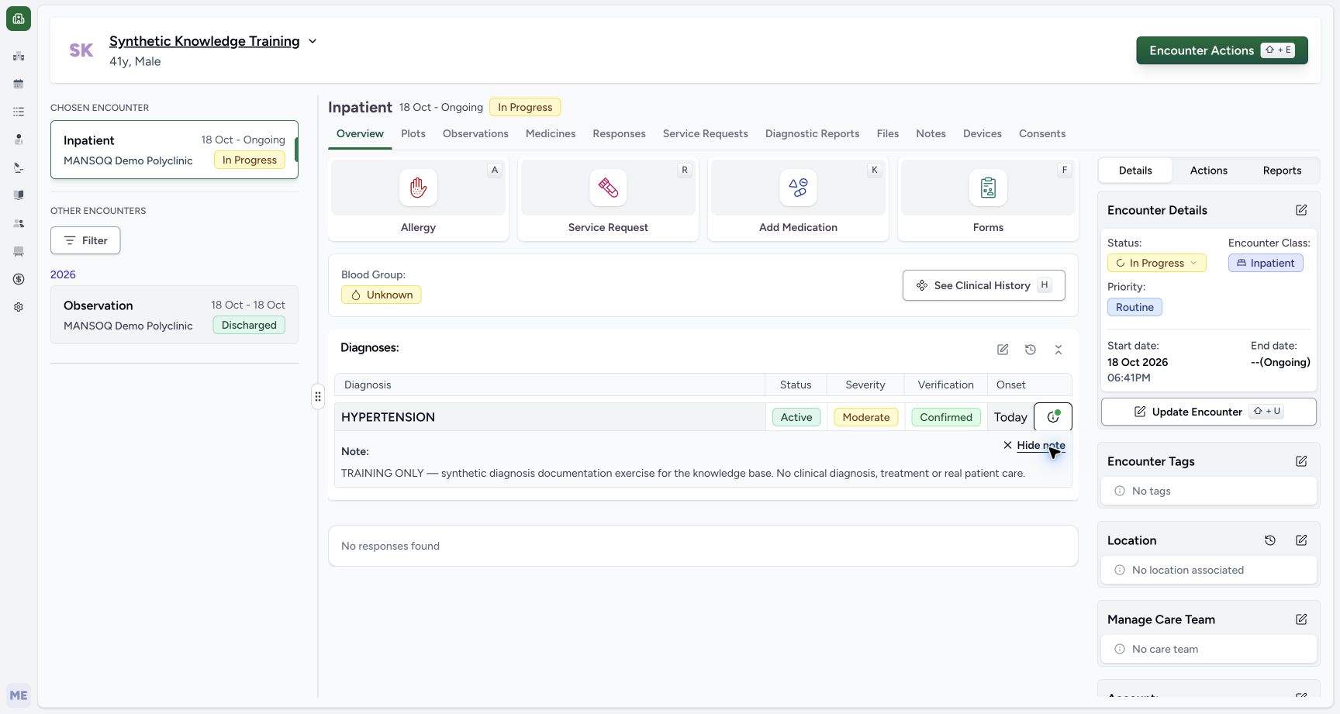View Location history clock icon
This screenshot has width=1340, height=714.
tap(1270, 540)
